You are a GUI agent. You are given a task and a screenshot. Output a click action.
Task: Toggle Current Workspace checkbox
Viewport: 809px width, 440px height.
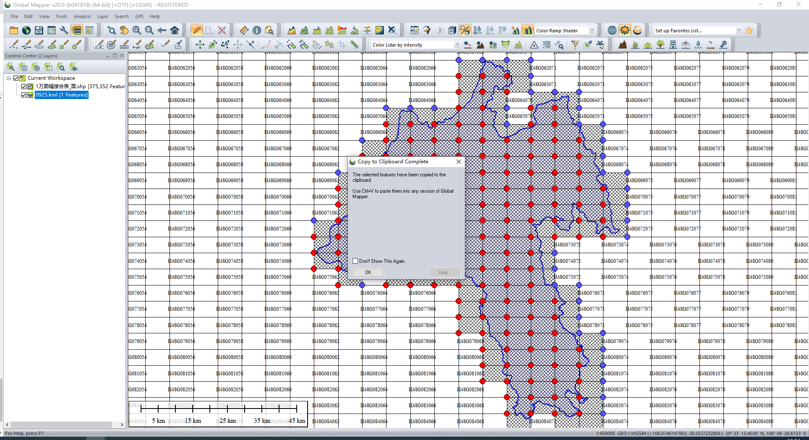pyautogui.click(x=16, y=78)
